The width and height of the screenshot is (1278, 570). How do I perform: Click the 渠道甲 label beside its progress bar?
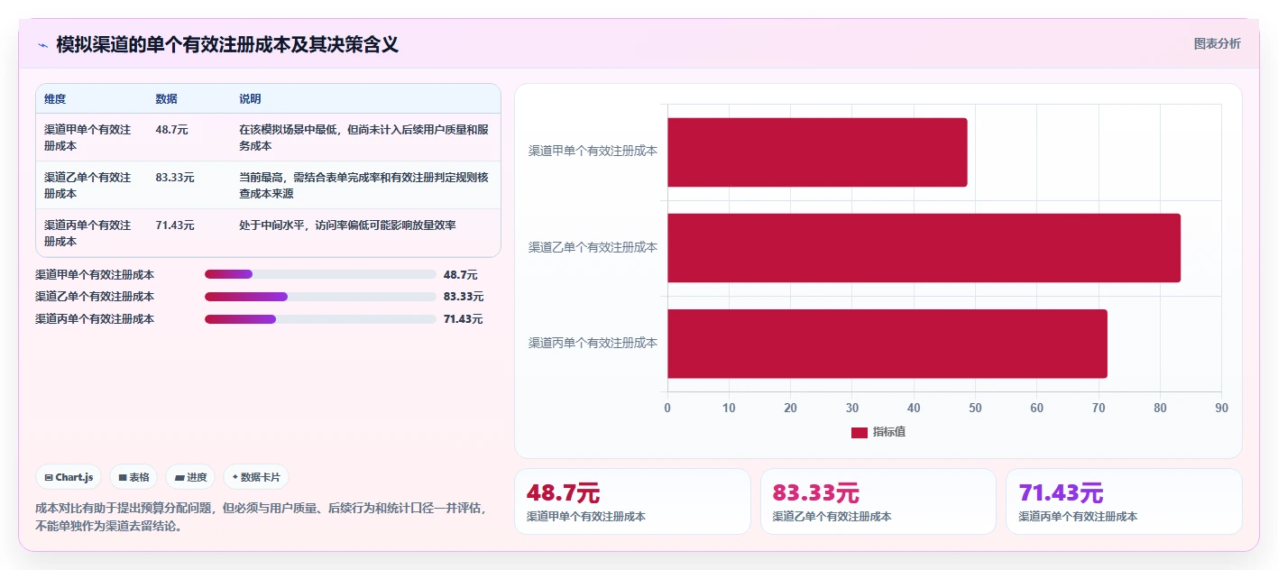click(x=95, y=274)
